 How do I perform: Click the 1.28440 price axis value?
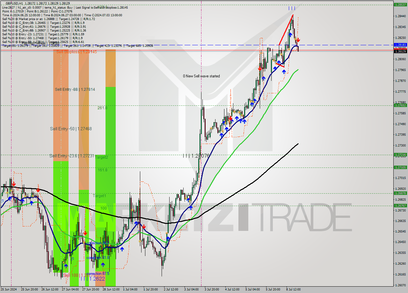point(400,16)
